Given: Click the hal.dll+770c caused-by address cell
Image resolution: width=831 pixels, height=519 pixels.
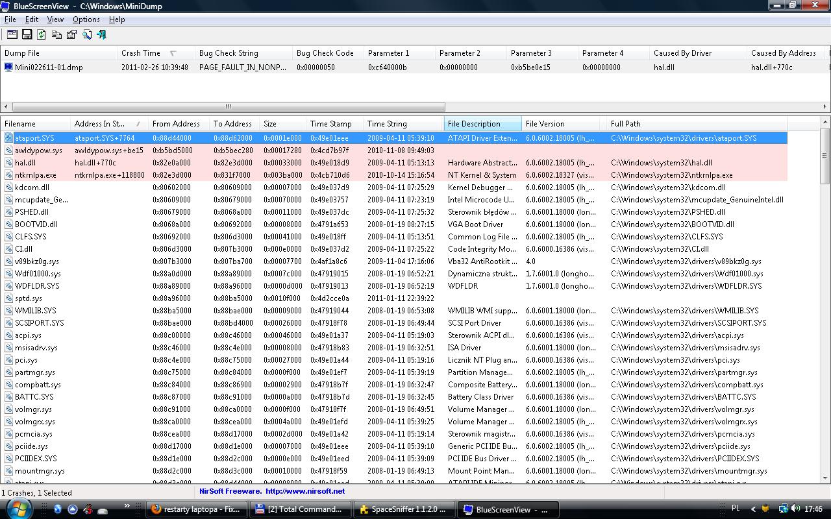Looking at the screenshot, I should (772, 67).
